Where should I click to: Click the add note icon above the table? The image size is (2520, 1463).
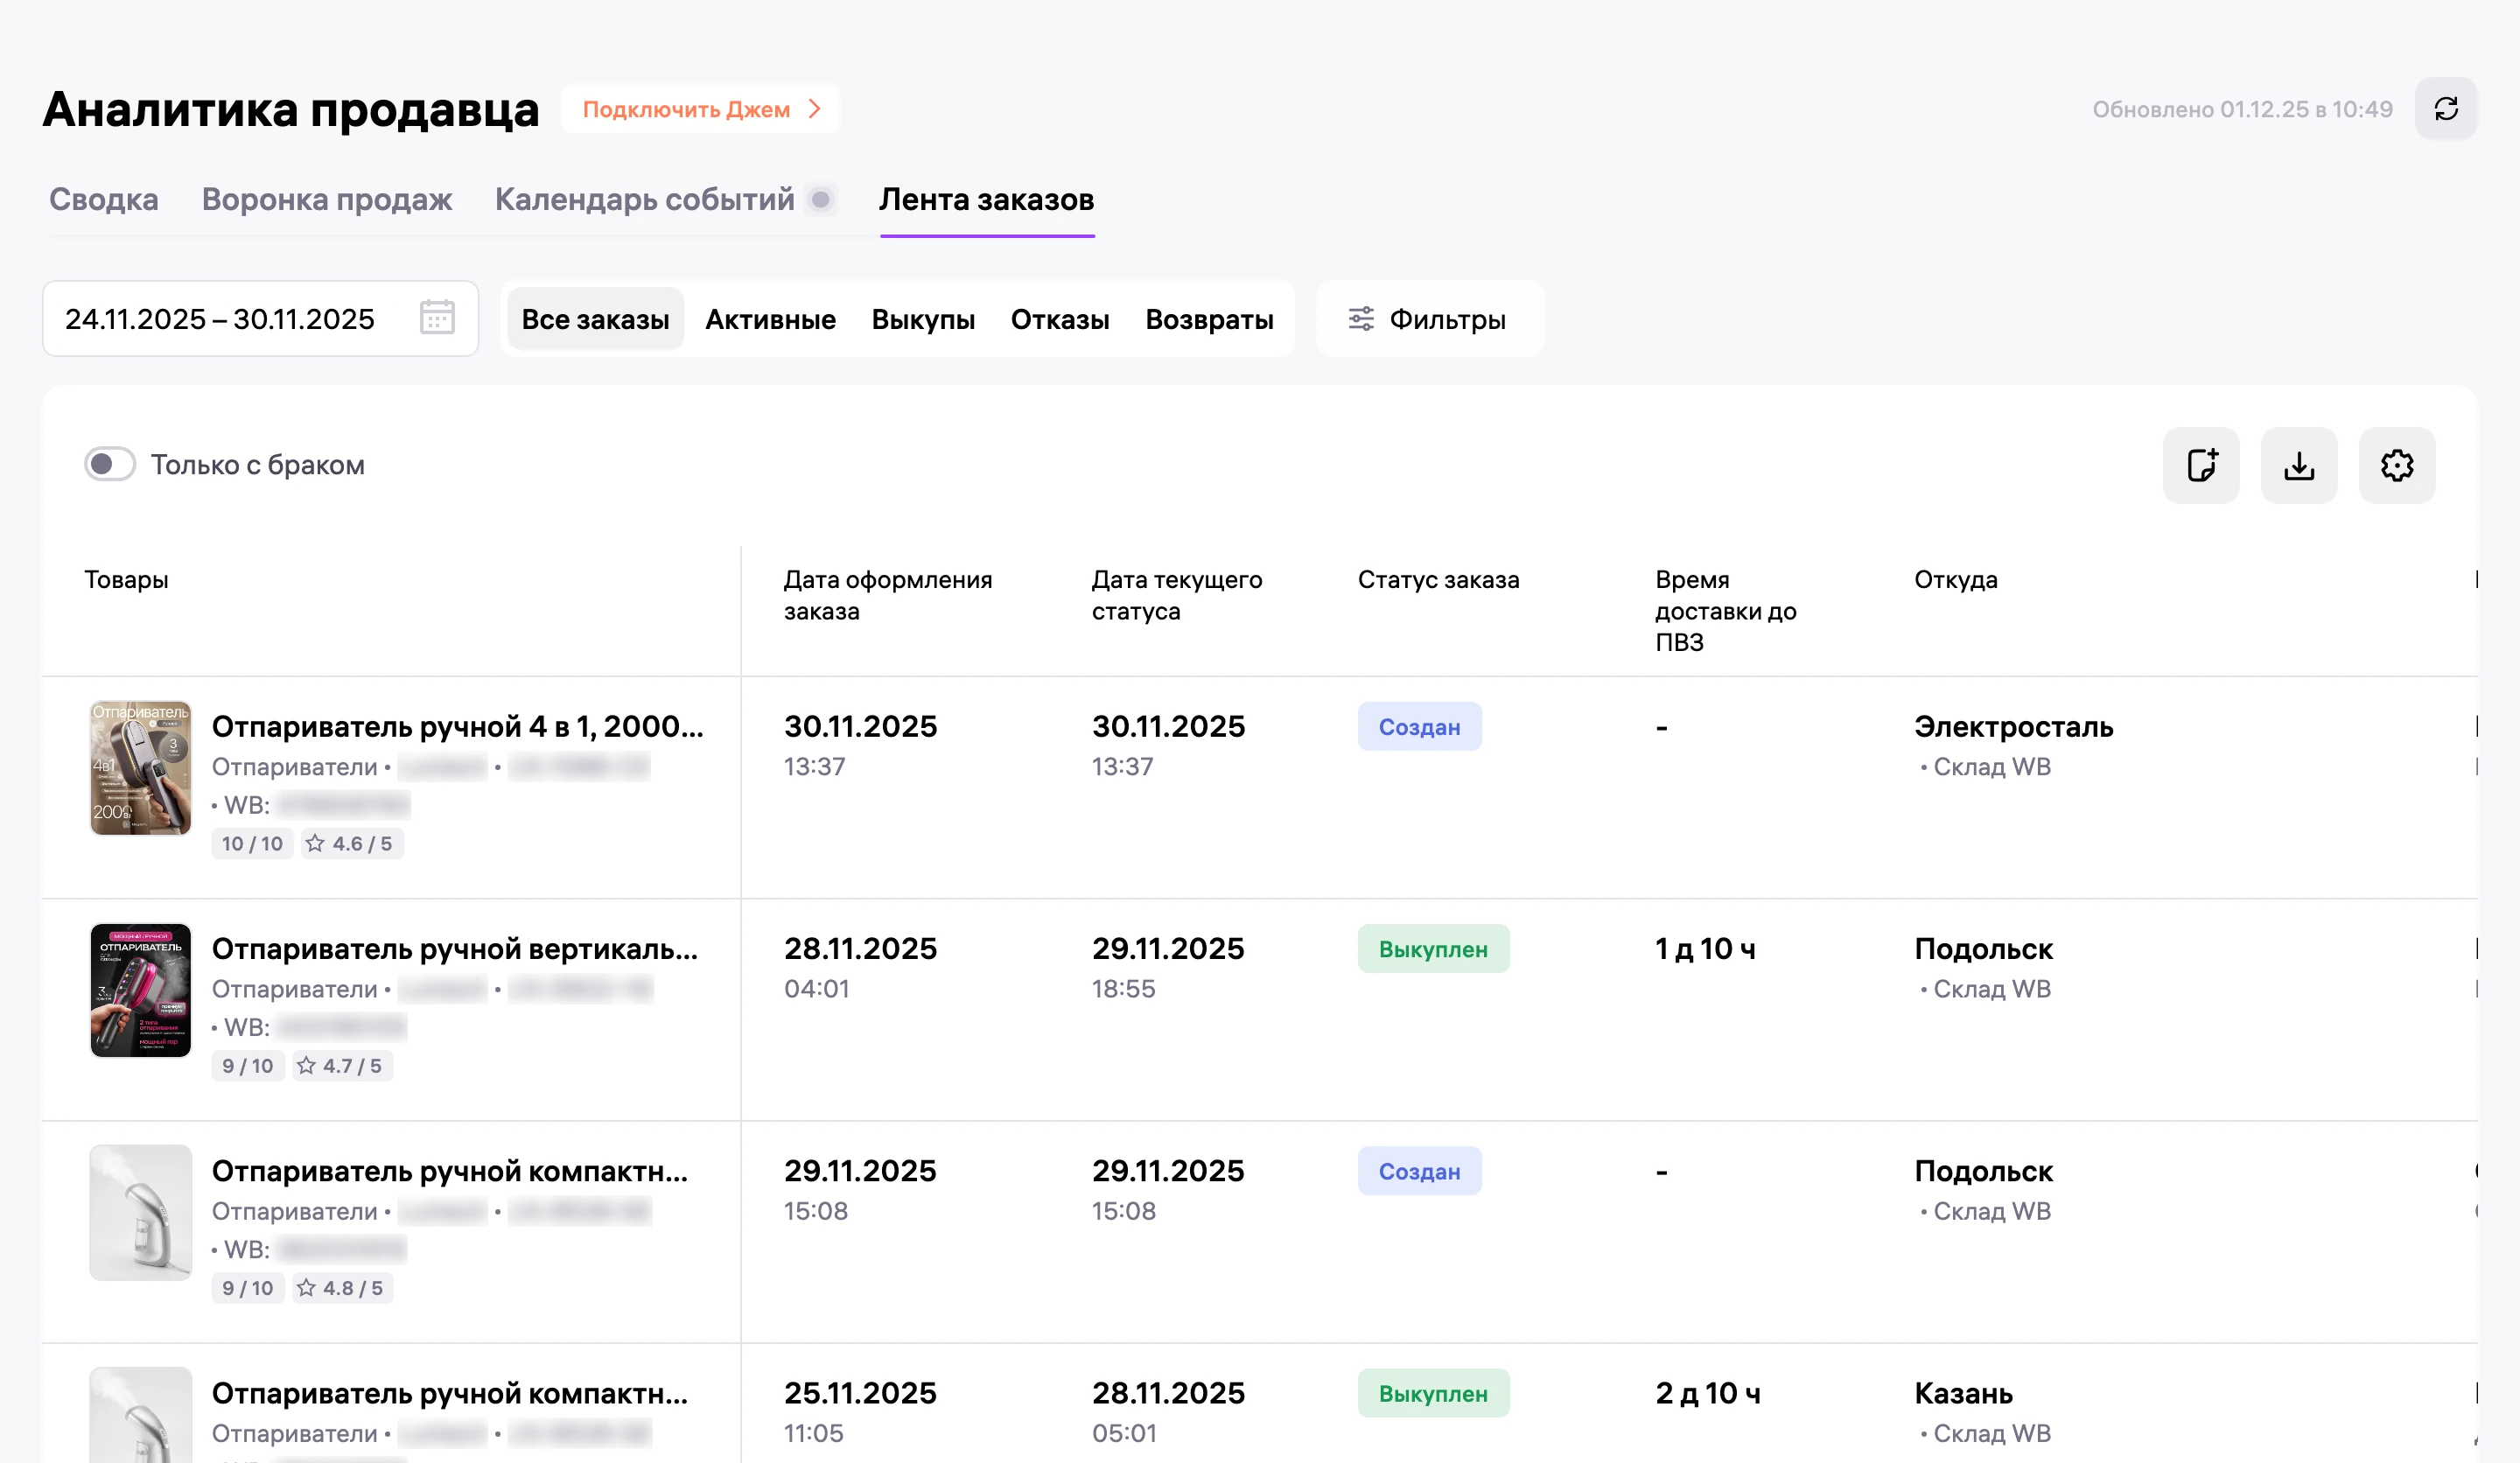point(2201,465)
